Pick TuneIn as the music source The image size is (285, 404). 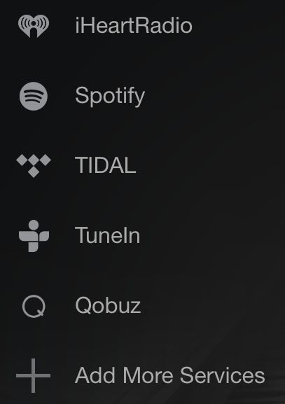pos(143,236)
